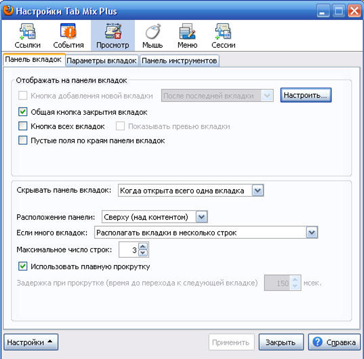Click the Задержка при прокрутке label
Image resolution: width=364 pixels, height=359 pixels.
click(x=137, y=283)
